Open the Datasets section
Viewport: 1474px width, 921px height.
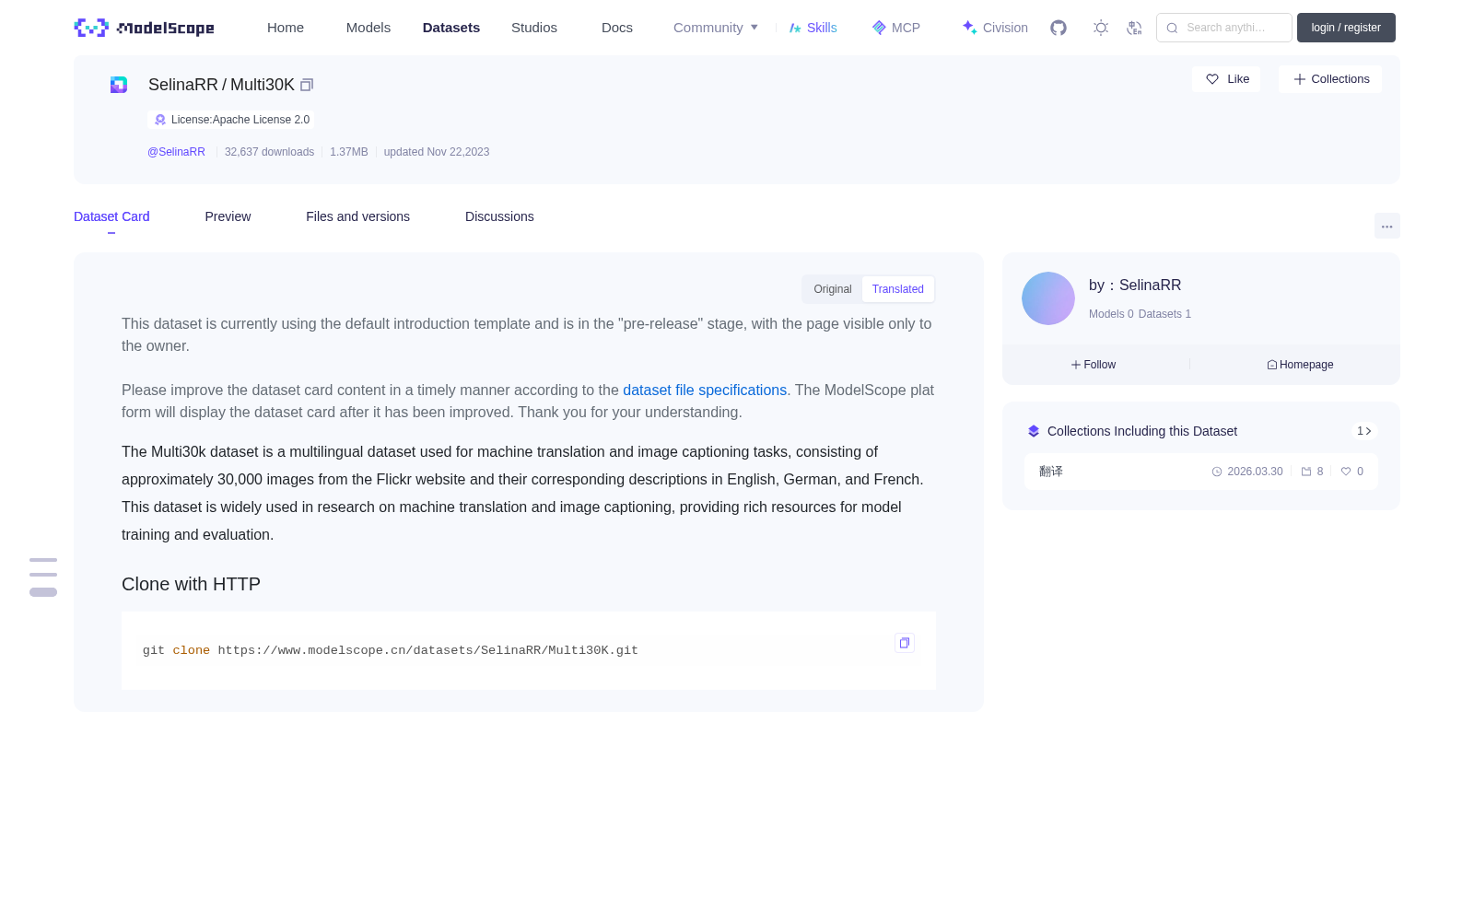pos(451,28)
